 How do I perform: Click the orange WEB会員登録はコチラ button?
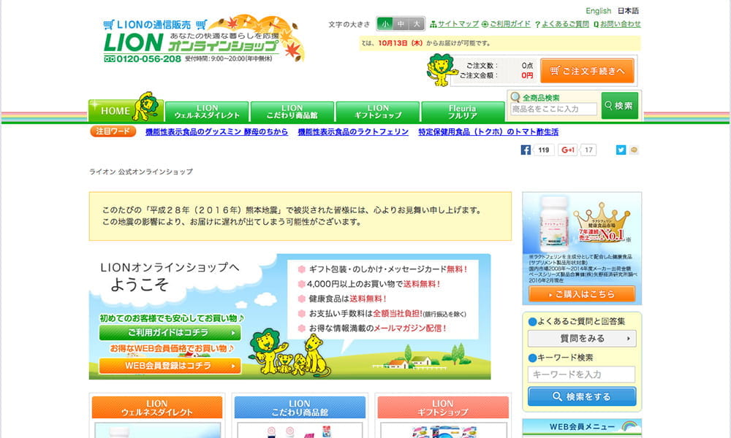pos(170,366)
